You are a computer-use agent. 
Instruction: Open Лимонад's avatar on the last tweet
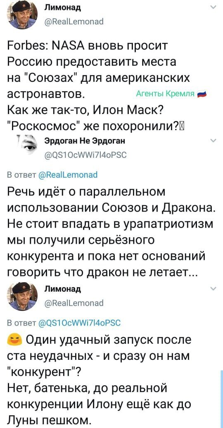pos(22,297)
